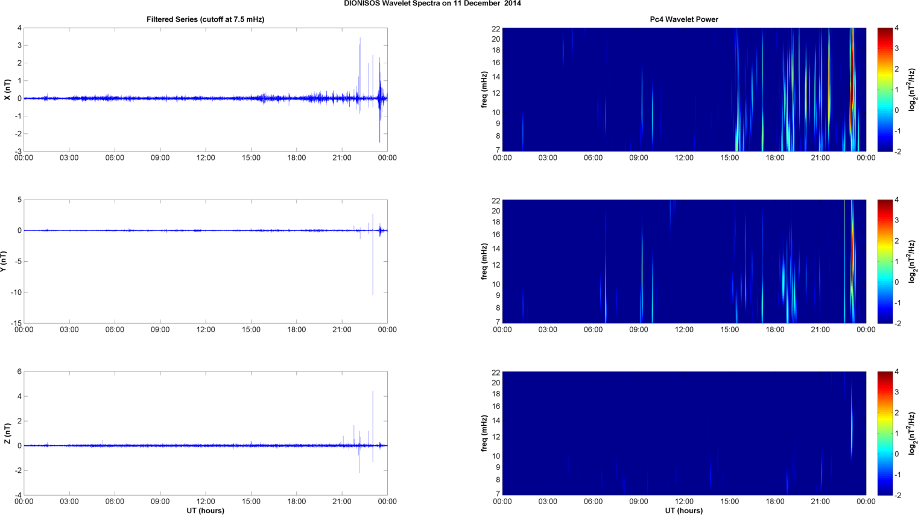
Task: Click the '-15' tick on Y series axis
Action: (x=16, y=324)
